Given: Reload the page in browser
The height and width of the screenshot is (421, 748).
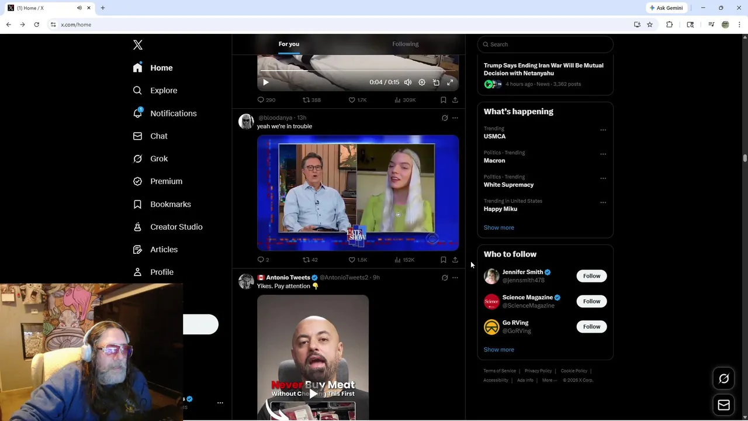Looking at the screenshot, I should pyautogui.click(x=36, y=25).
